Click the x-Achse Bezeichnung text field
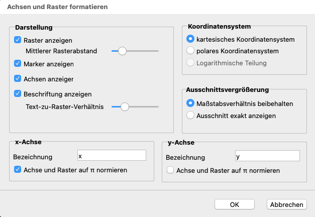Viewport: 315px width, 217px height. pyautogui.click(x=112, y=156)
